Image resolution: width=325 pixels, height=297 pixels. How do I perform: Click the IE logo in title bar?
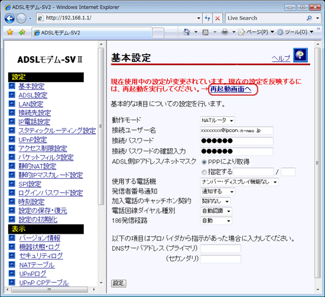(x=8, y=7)
